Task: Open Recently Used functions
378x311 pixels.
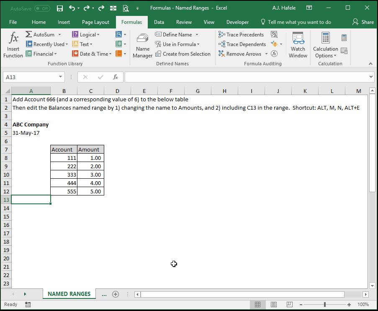Action: 47,44
